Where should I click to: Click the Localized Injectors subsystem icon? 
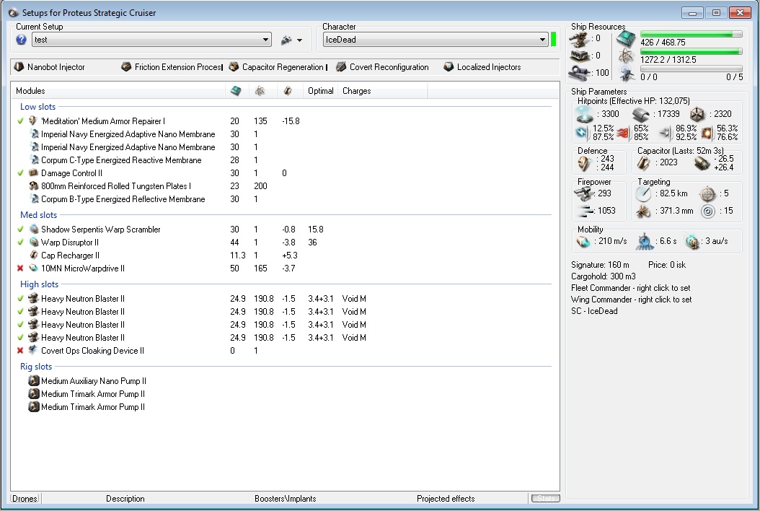pos(449,67)
